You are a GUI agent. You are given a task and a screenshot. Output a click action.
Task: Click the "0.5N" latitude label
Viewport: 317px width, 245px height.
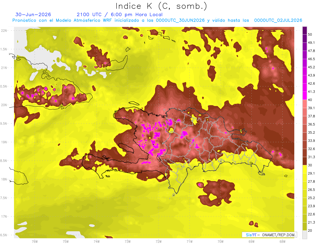(4, 86)
